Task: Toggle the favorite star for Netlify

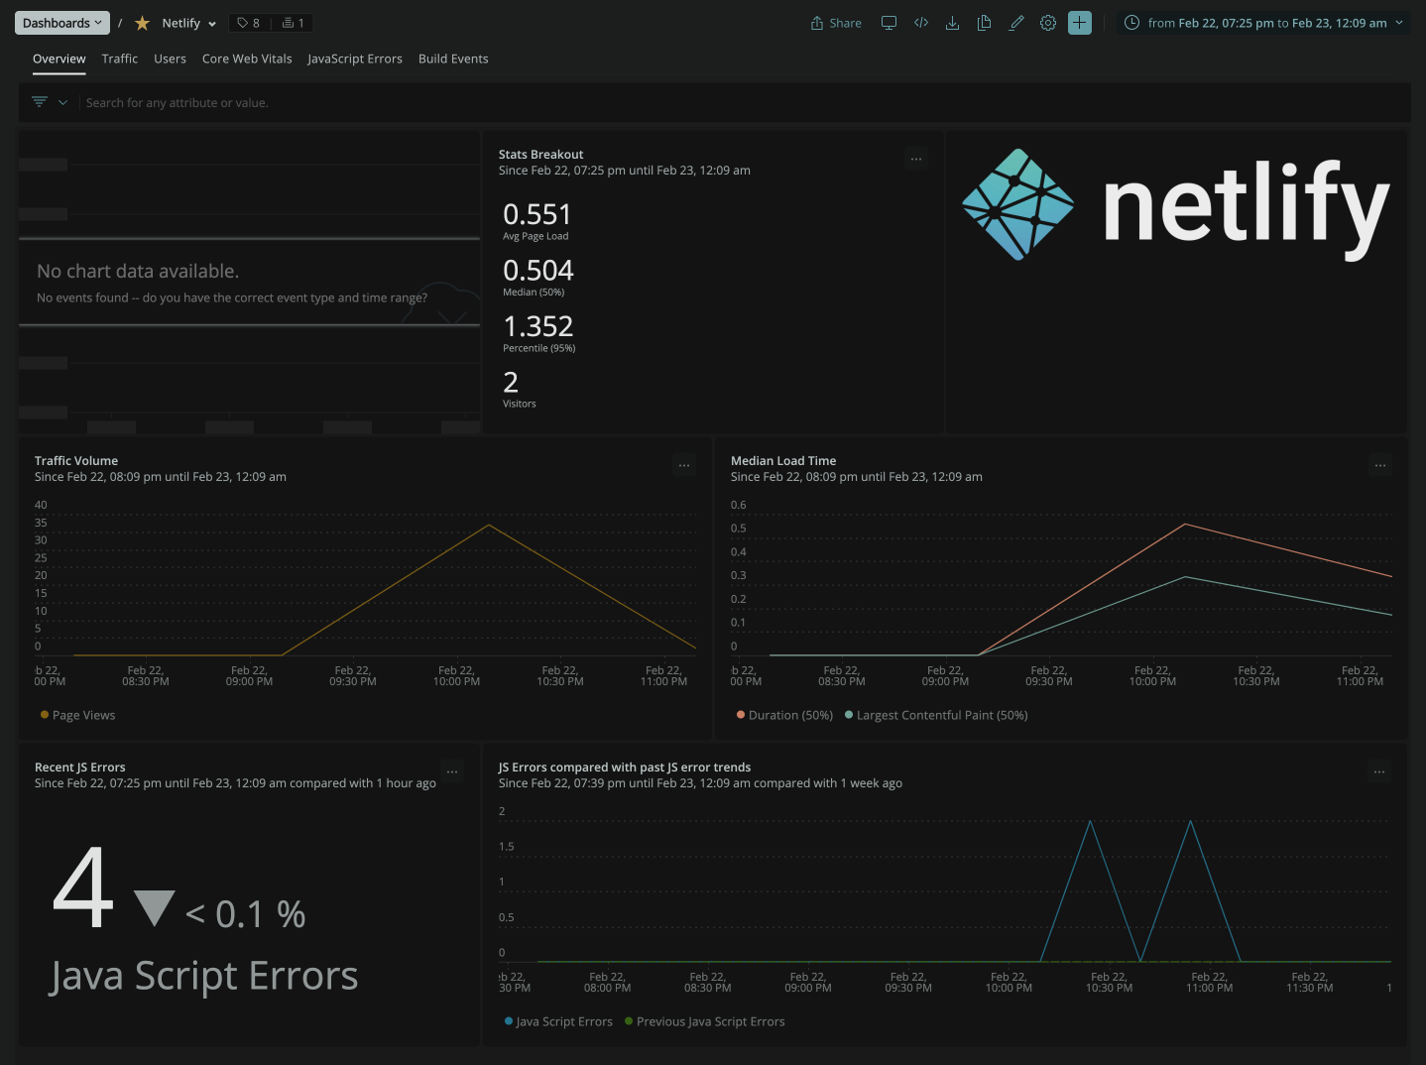Action: pos(142,23)
